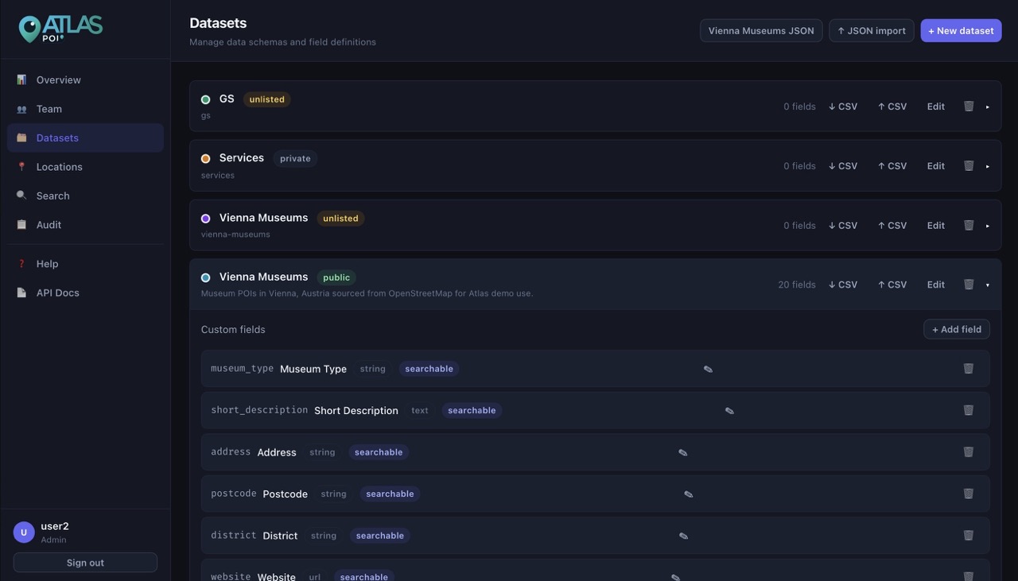Click the public badge on Vienna Museums
This screenshot has width=1018, height=581.
coord(336,277)
